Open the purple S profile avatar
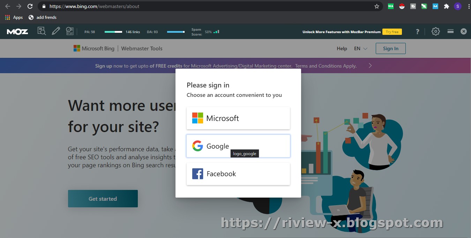Image resolution: width=471 pixels, height=238 pixels. pos(457,6)
